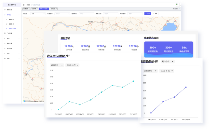Image resolution: width=215 pixels, height=137 pixels.
Task: Click the 门店管理 icon in the sidebar
Action: 4,33
